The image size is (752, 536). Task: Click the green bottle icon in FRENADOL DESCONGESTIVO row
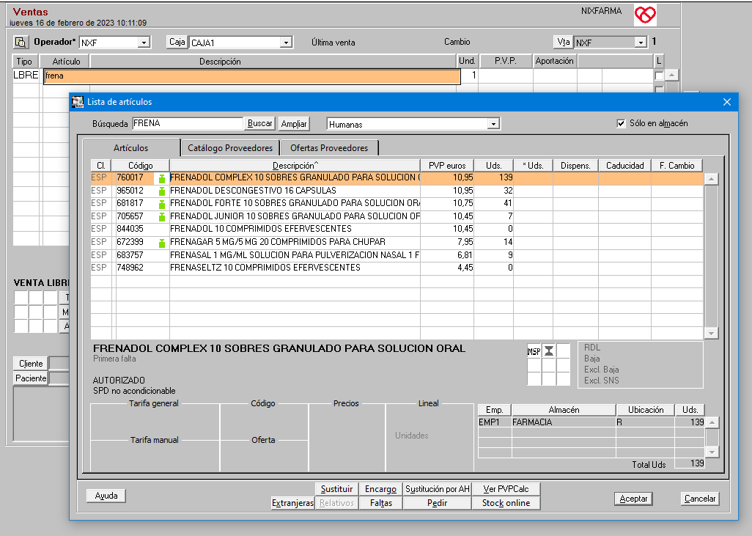coord(162,191)
